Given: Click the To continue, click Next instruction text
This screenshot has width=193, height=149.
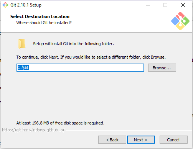Looking at the screenshot, I should [91, 57].
